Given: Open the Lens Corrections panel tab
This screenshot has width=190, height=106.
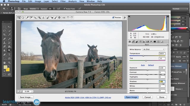Looking at the screenshot, I should click(x=148, y=42).
